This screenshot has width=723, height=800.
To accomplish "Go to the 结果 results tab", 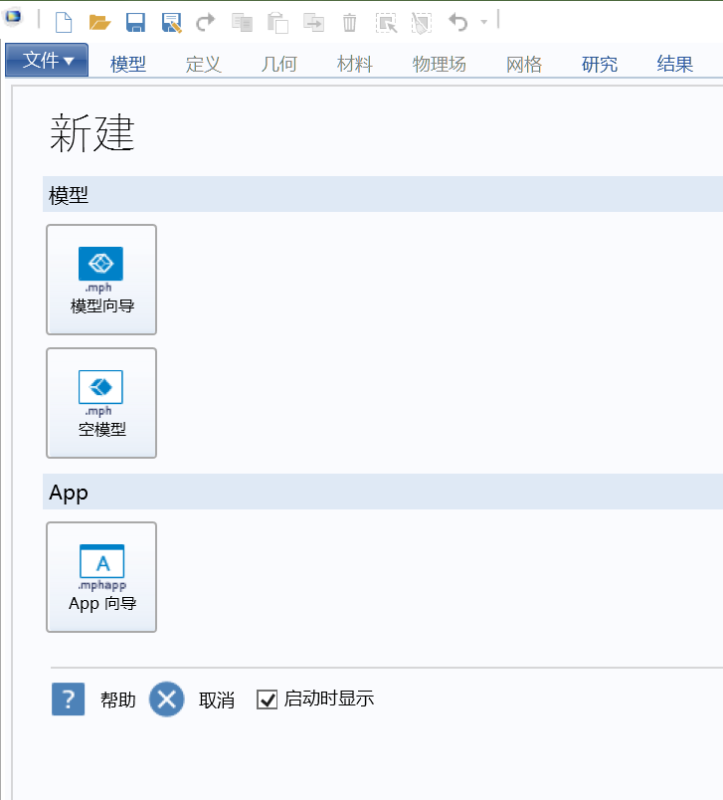I will point(675,65).
